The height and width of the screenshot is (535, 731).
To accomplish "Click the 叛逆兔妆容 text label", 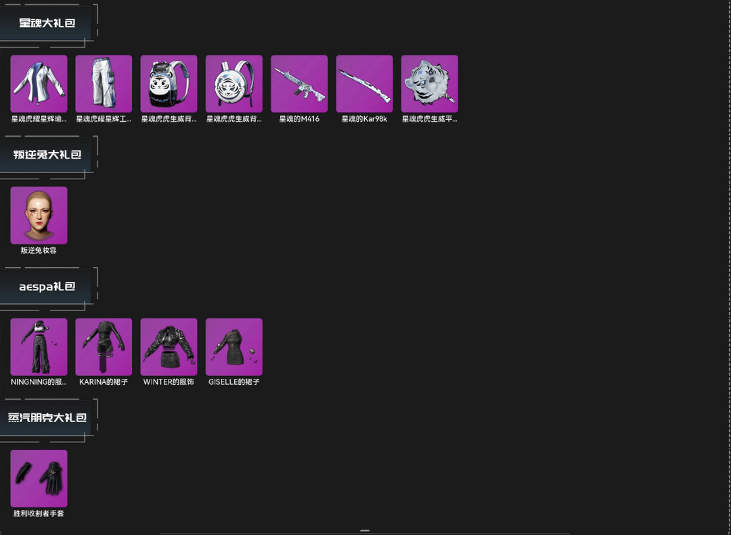I will pyautogui.click(x=39, y=250).
